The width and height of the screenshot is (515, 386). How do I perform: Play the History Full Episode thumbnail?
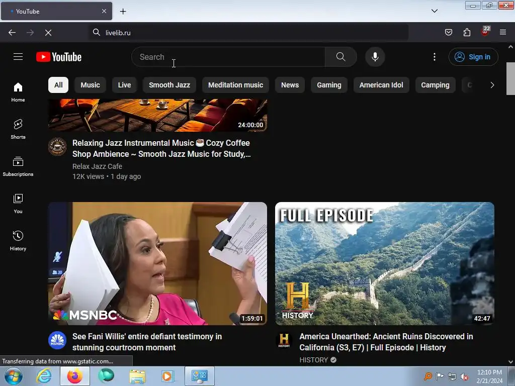[x=385, y=263]
